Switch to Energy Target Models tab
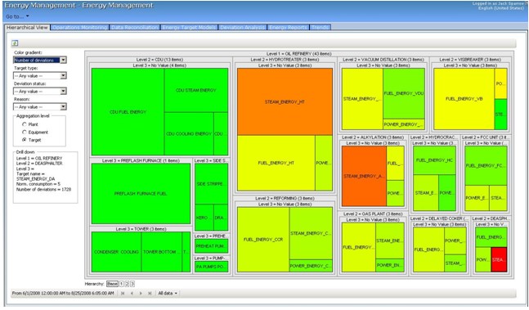Viewport: 529px width, 310px height. pyautogui.click(x=189, y=27)
